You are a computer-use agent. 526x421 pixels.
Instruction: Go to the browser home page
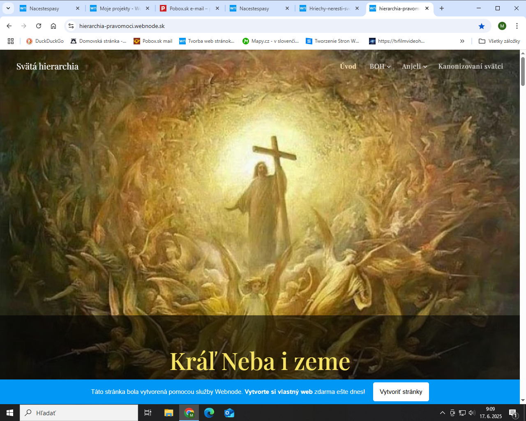pos(53,26)
